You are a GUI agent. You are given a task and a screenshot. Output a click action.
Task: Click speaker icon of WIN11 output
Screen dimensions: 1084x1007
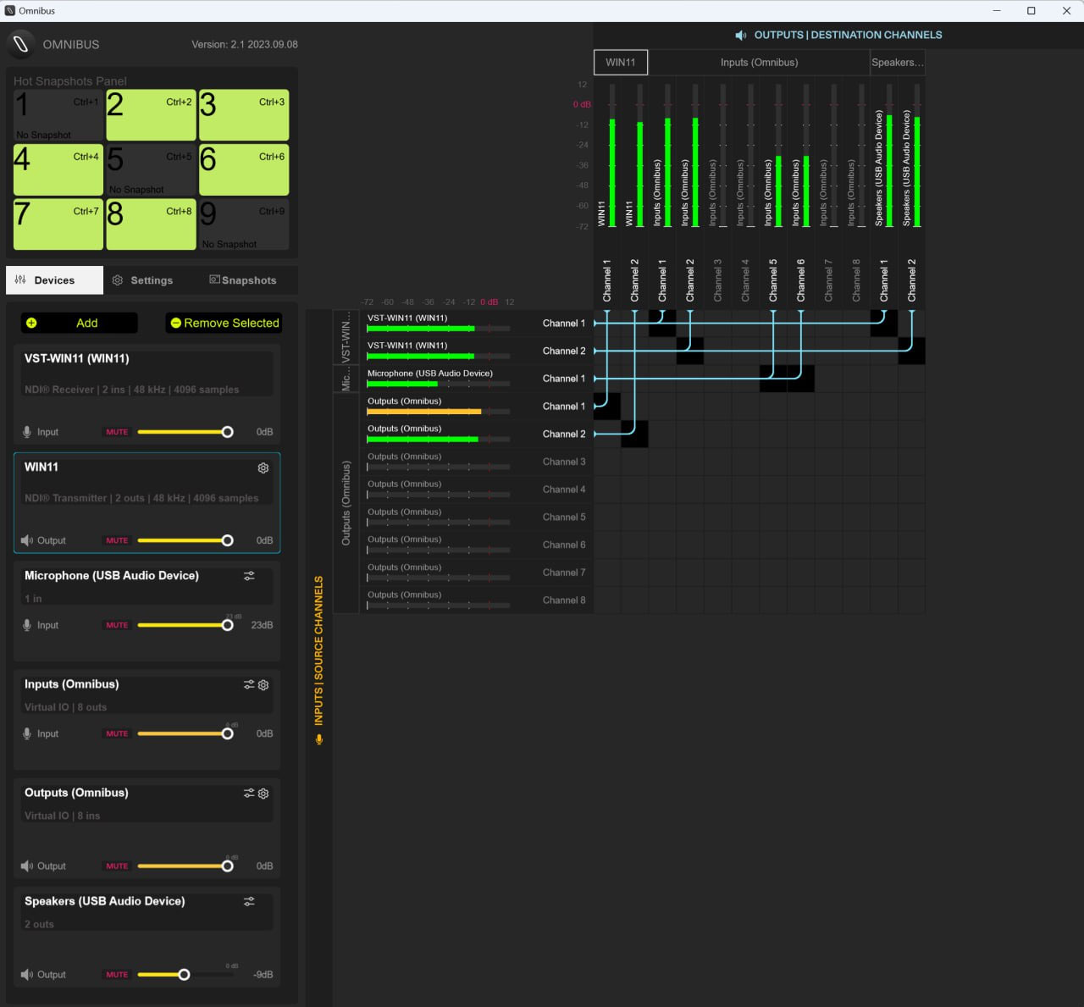pos(27,540)
